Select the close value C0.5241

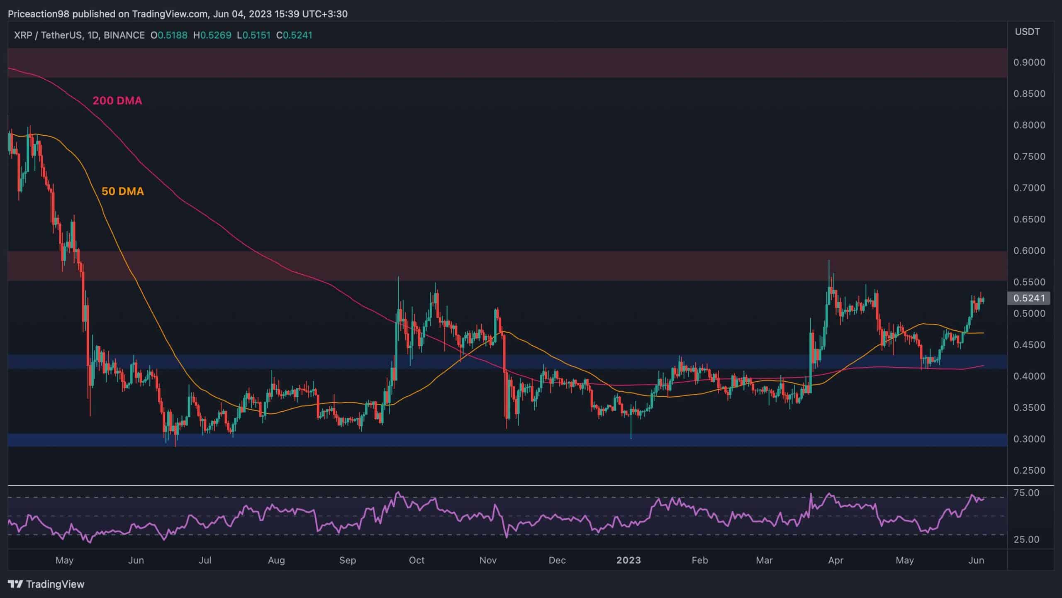click(296, 36)
